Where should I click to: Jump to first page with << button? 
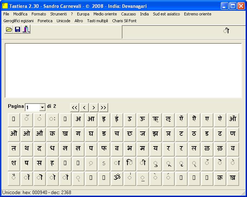(x=74, y=108)
